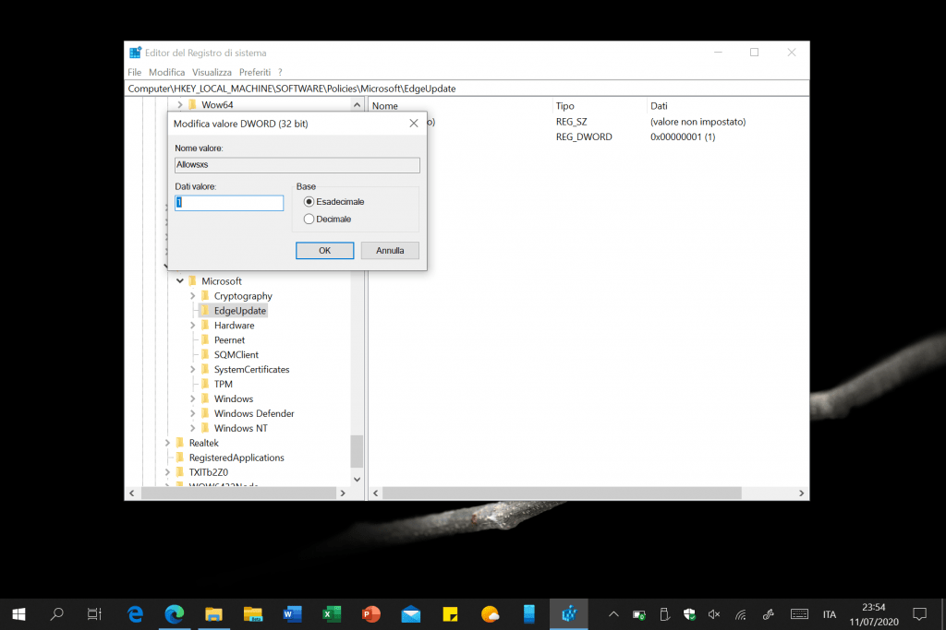Screen dimensions: 946x630
Task: Expand the Cryptography key
Action: [193, 296]
